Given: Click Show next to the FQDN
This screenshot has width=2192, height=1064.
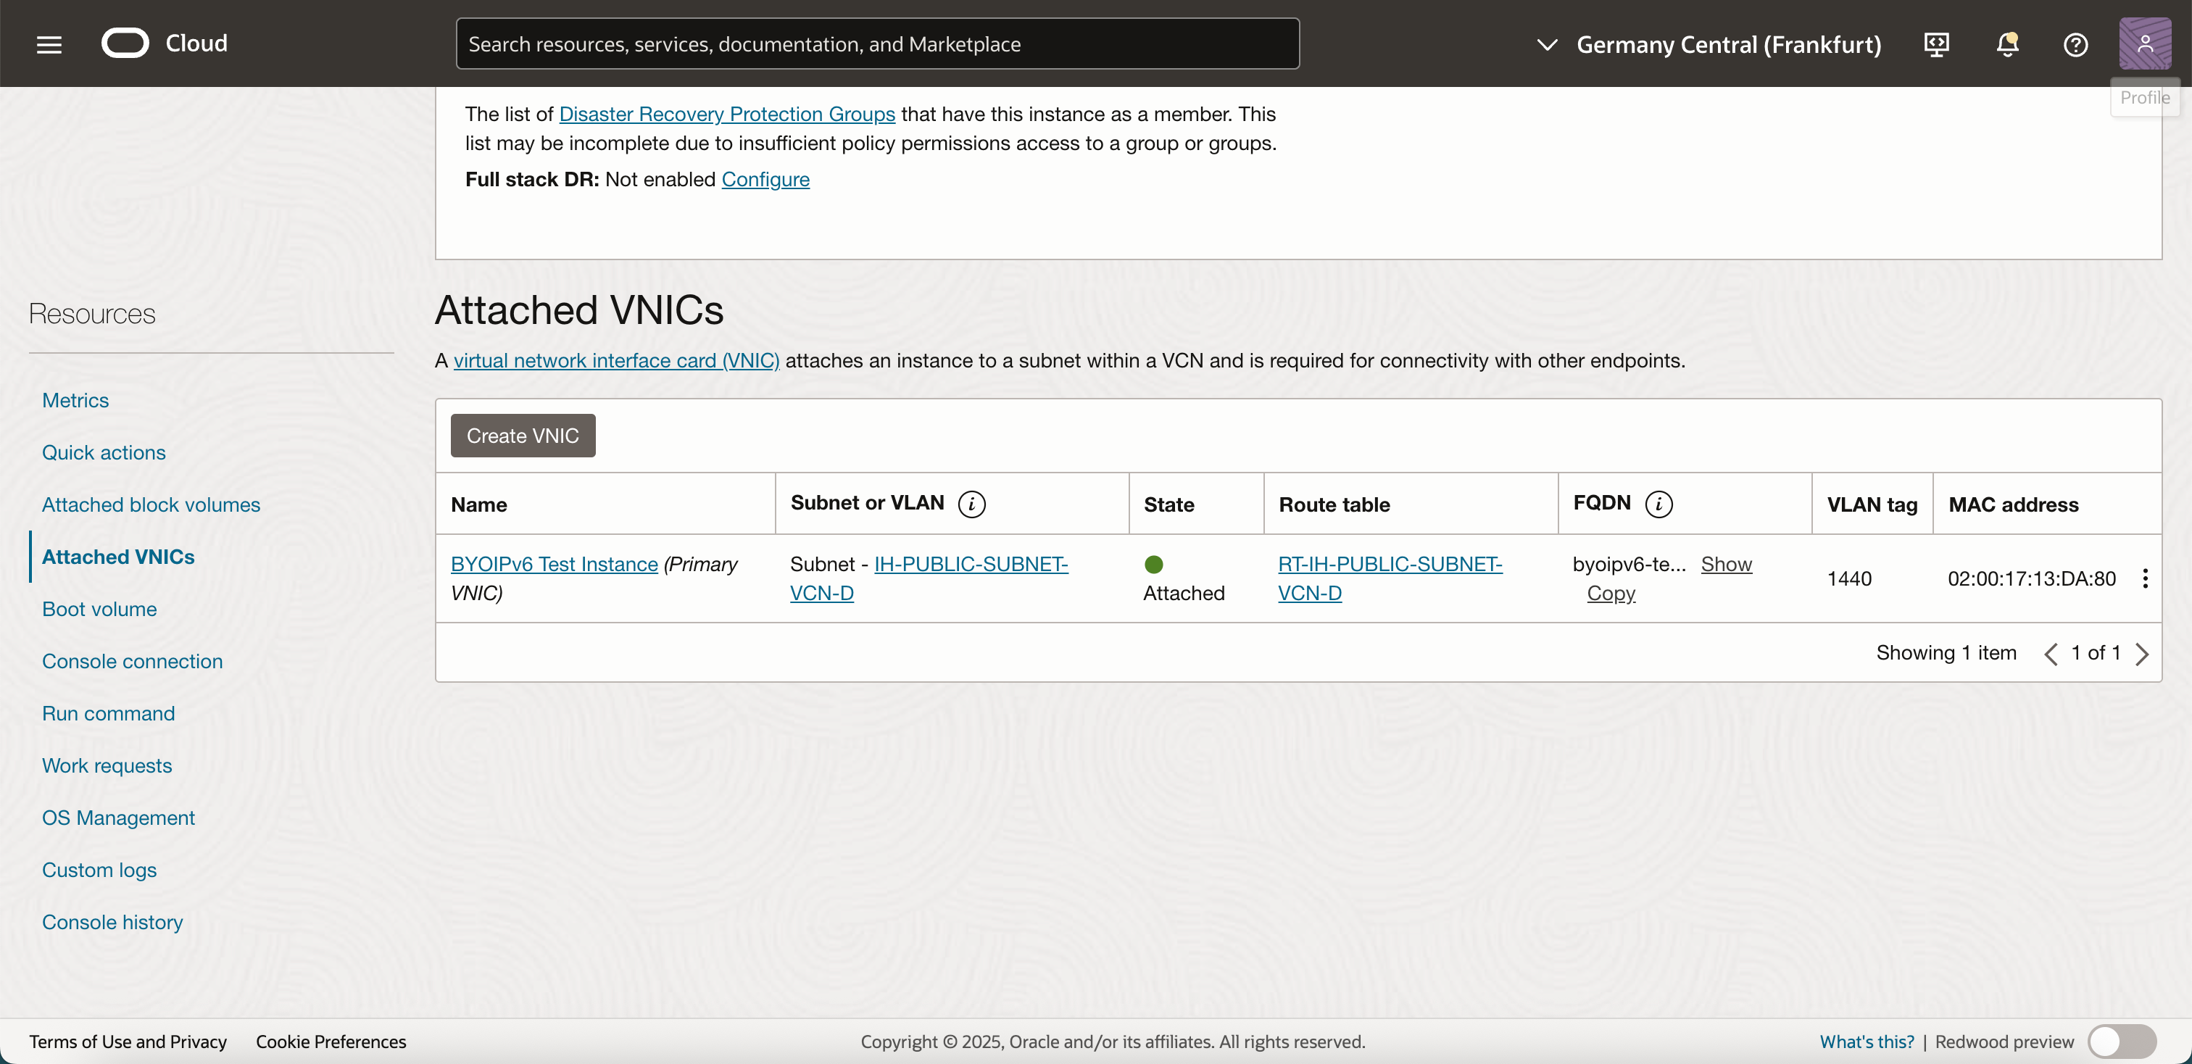Looking at the screenshot, I should (x=1726, y=564).
